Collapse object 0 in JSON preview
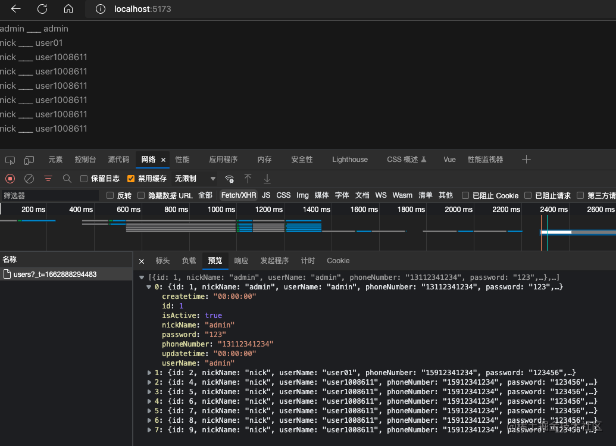616x446 pixels. 149,287
